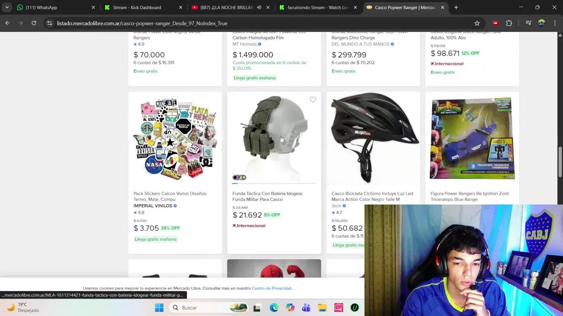Bookmark this page with the star
Screen dimensions: 563x316
(x=477, y=23)
